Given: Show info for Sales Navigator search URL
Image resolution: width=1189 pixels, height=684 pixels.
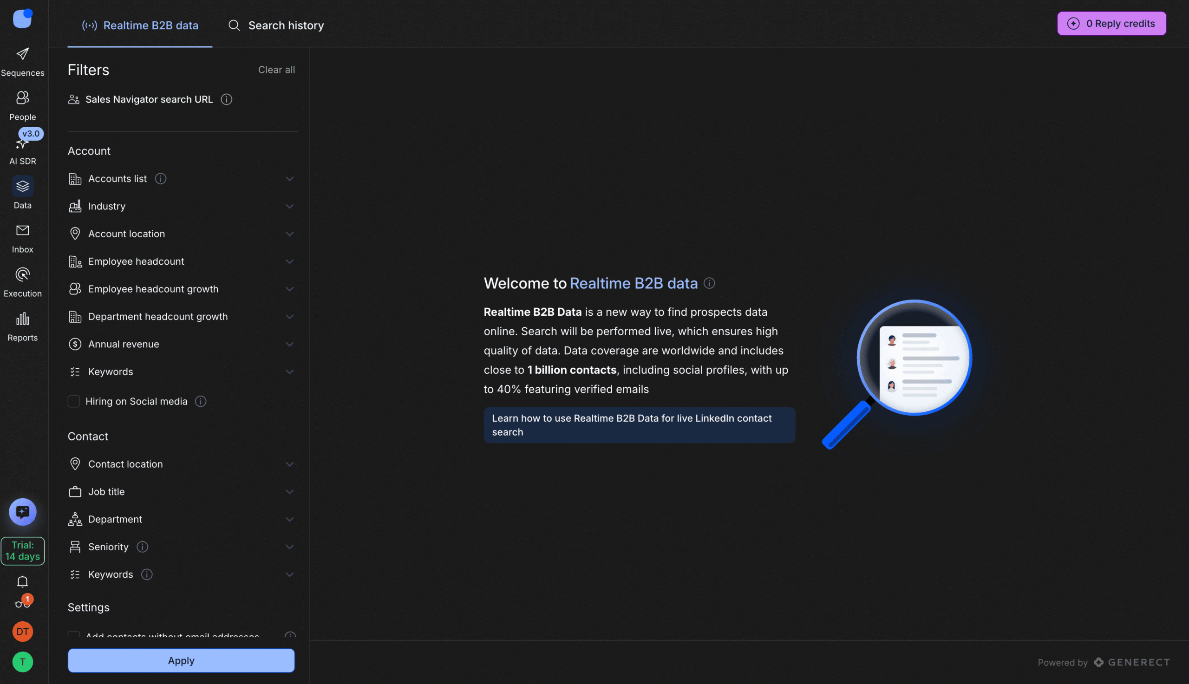Looking at the screenshot, I should 227,99.
